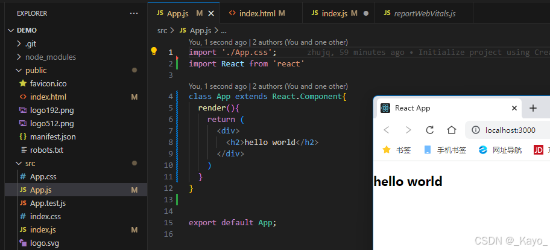Click logo.svg file icon
The image size is (550, 250).
[23, 243]
